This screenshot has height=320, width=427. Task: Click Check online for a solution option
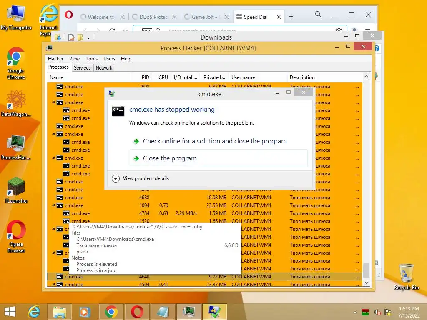pos(219,141)
